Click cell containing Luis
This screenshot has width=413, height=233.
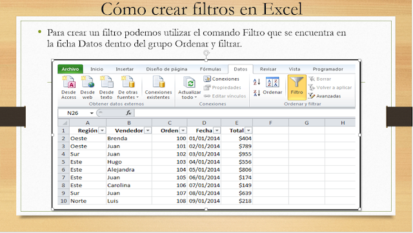(x=129, y=201)
